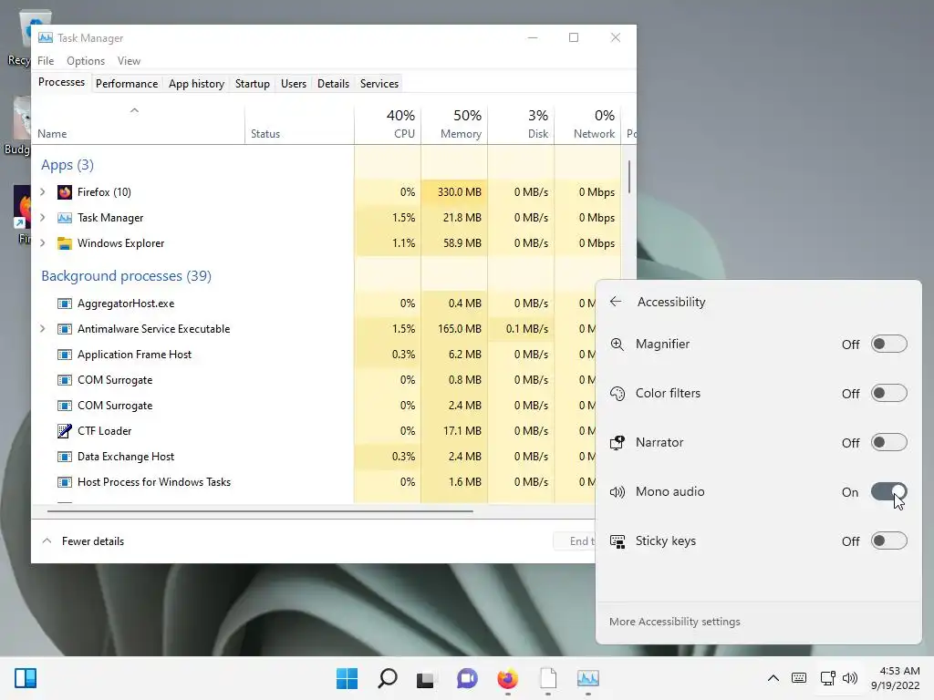
Task: Click the Apps (3) group heading
Action: pos(67,165)
